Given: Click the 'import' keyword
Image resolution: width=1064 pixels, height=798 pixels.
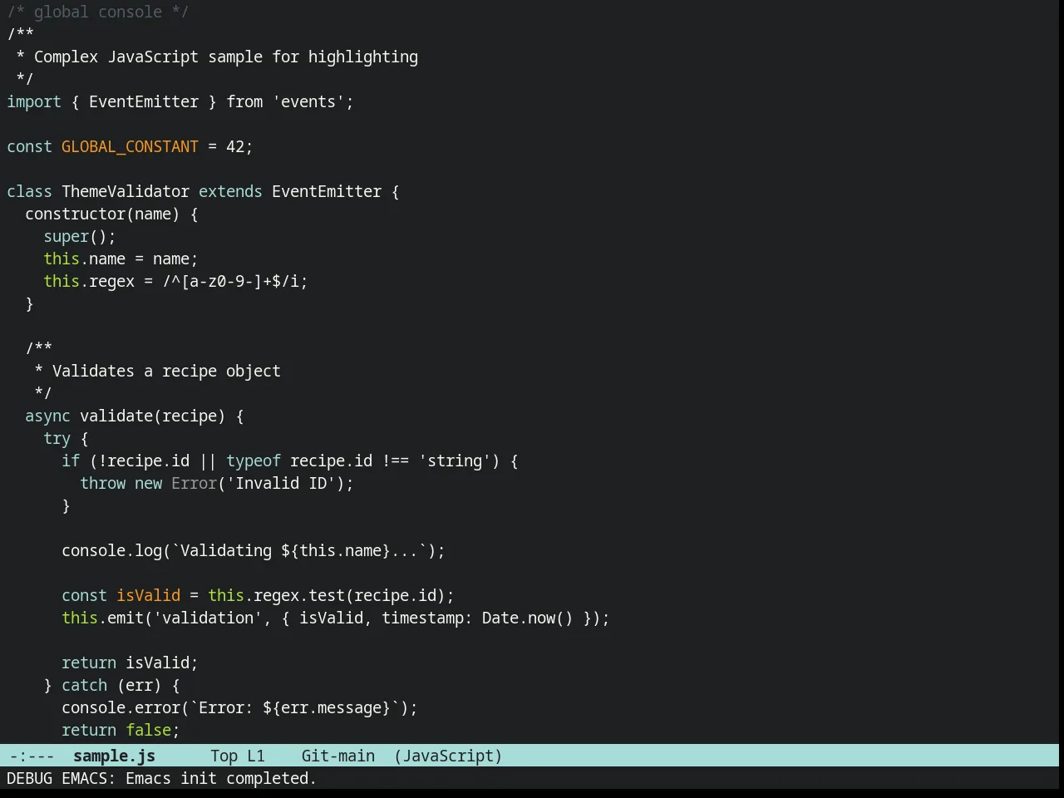Looking at the screenshot, I should click(34, 101).
